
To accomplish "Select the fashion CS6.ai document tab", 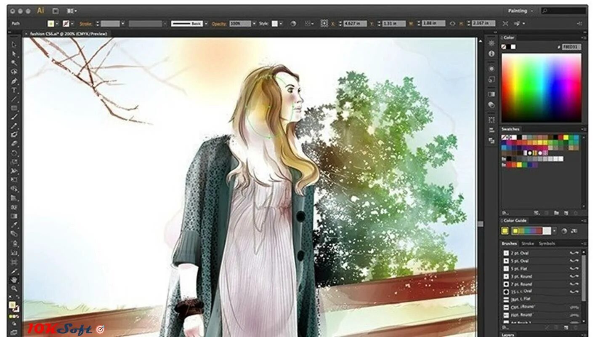I will coord(68,34).
